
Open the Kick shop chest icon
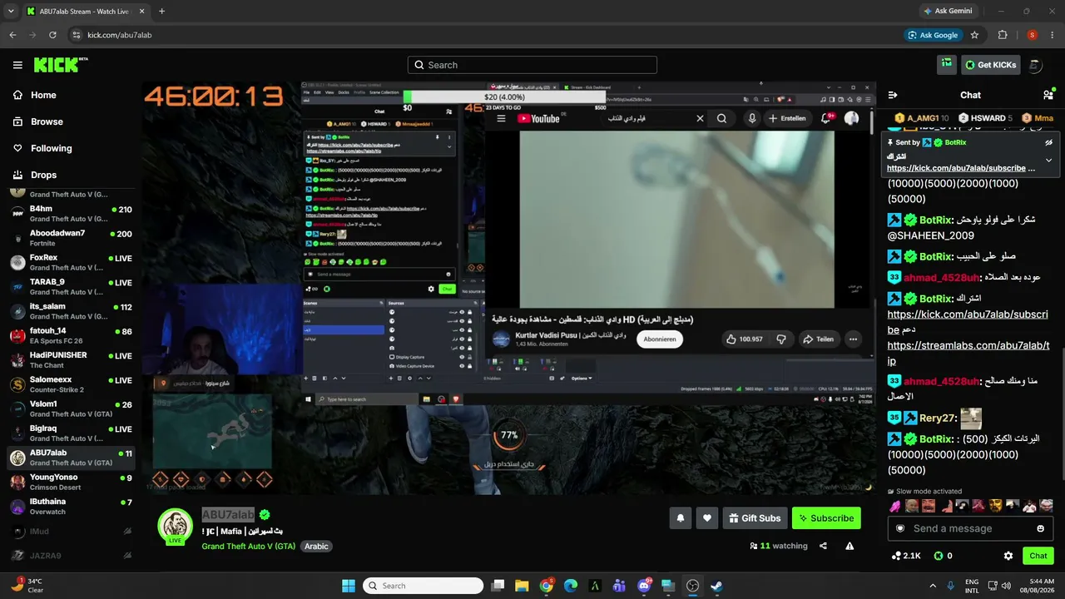click(946, 64)
